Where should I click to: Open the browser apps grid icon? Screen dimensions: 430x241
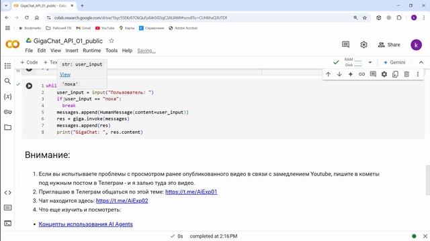pyautogui.click(x=7, y=28)
